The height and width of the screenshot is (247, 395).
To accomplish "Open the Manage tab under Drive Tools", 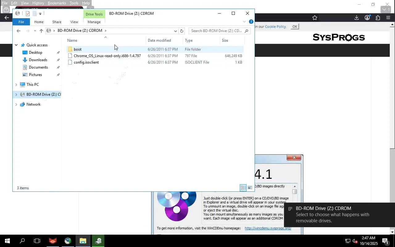I will pos(94,22).
